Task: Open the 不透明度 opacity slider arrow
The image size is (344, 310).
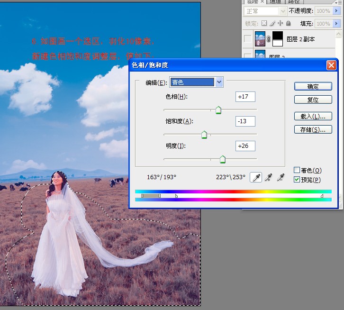Action: [x=336, y=11]
